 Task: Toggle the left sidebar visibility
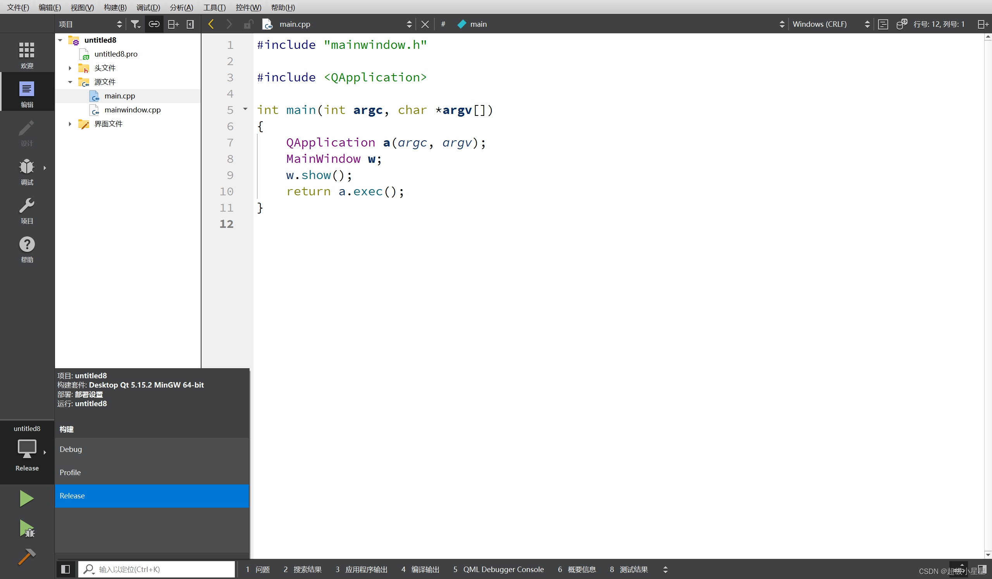65,569
